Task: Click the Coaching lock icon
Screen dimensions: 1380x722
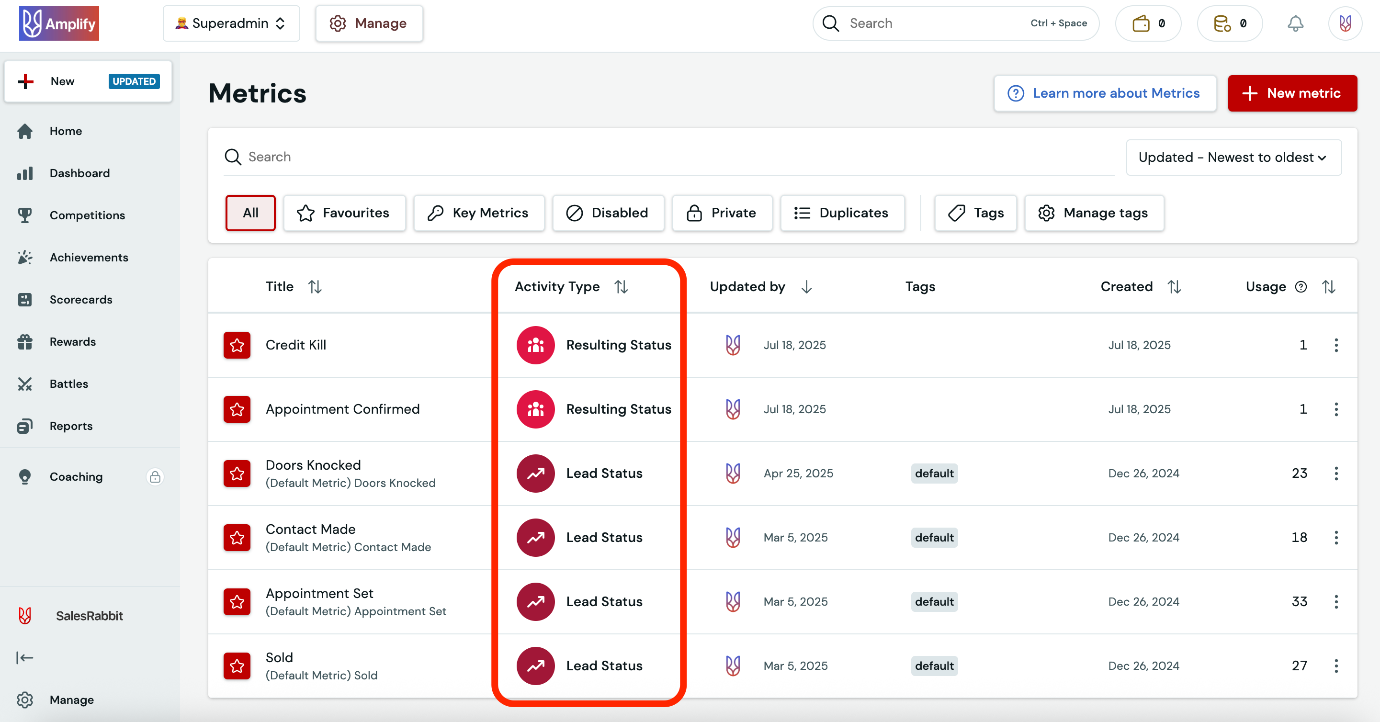Action: tap(155, 477)
